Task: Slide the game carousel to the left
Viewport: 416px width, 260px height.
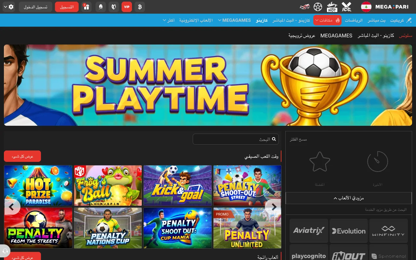Action: click(x=12, y=207)
